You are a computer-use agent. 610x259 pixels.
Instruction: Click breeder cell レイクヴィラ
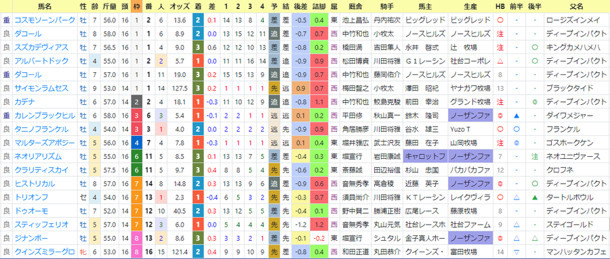pos(471,197)
